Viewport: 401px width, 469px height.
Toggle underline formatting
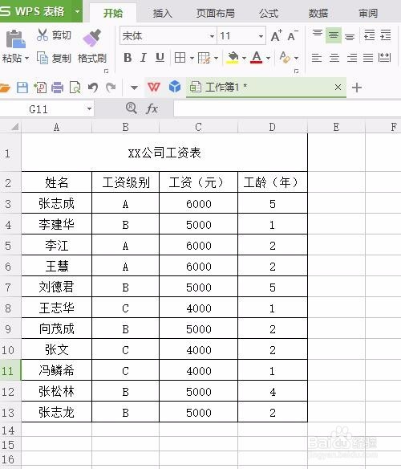pos(160,58)
